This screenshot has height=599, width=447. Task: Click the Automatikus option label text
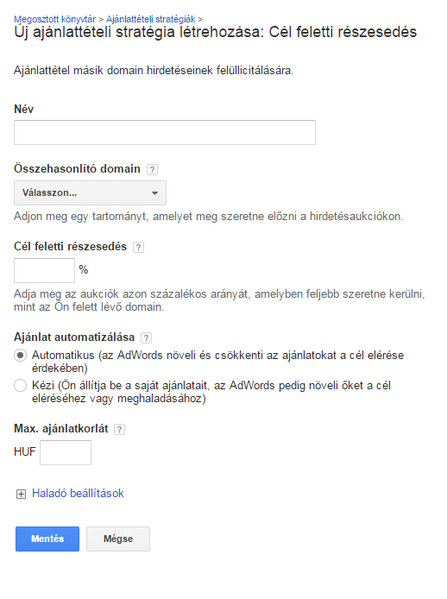point(217,362)
